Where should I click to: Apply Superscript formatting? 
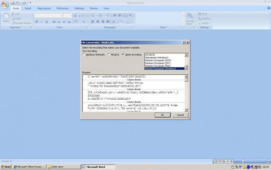click(64, 22)
